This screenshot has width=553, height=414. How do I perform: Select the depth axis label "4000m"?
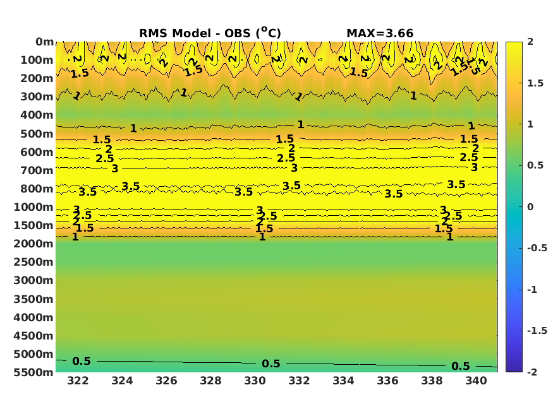pos(33,318)
